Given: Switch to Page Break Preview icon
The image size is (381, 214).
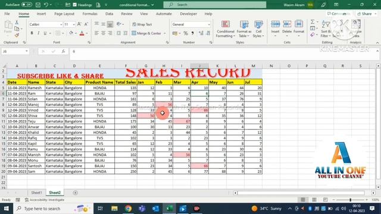Looking at the screenshot, I should (x=326, y=200).
